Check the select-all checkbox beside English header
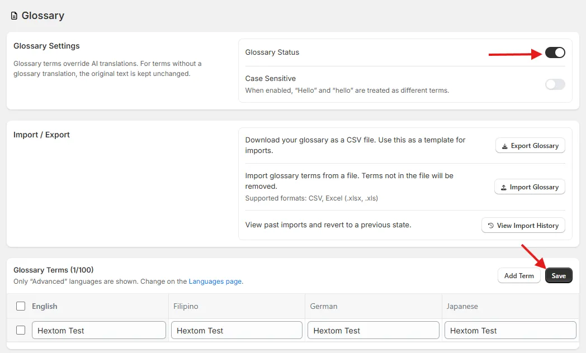The height and width of the screenshot is (353, 586). (21, 306)
